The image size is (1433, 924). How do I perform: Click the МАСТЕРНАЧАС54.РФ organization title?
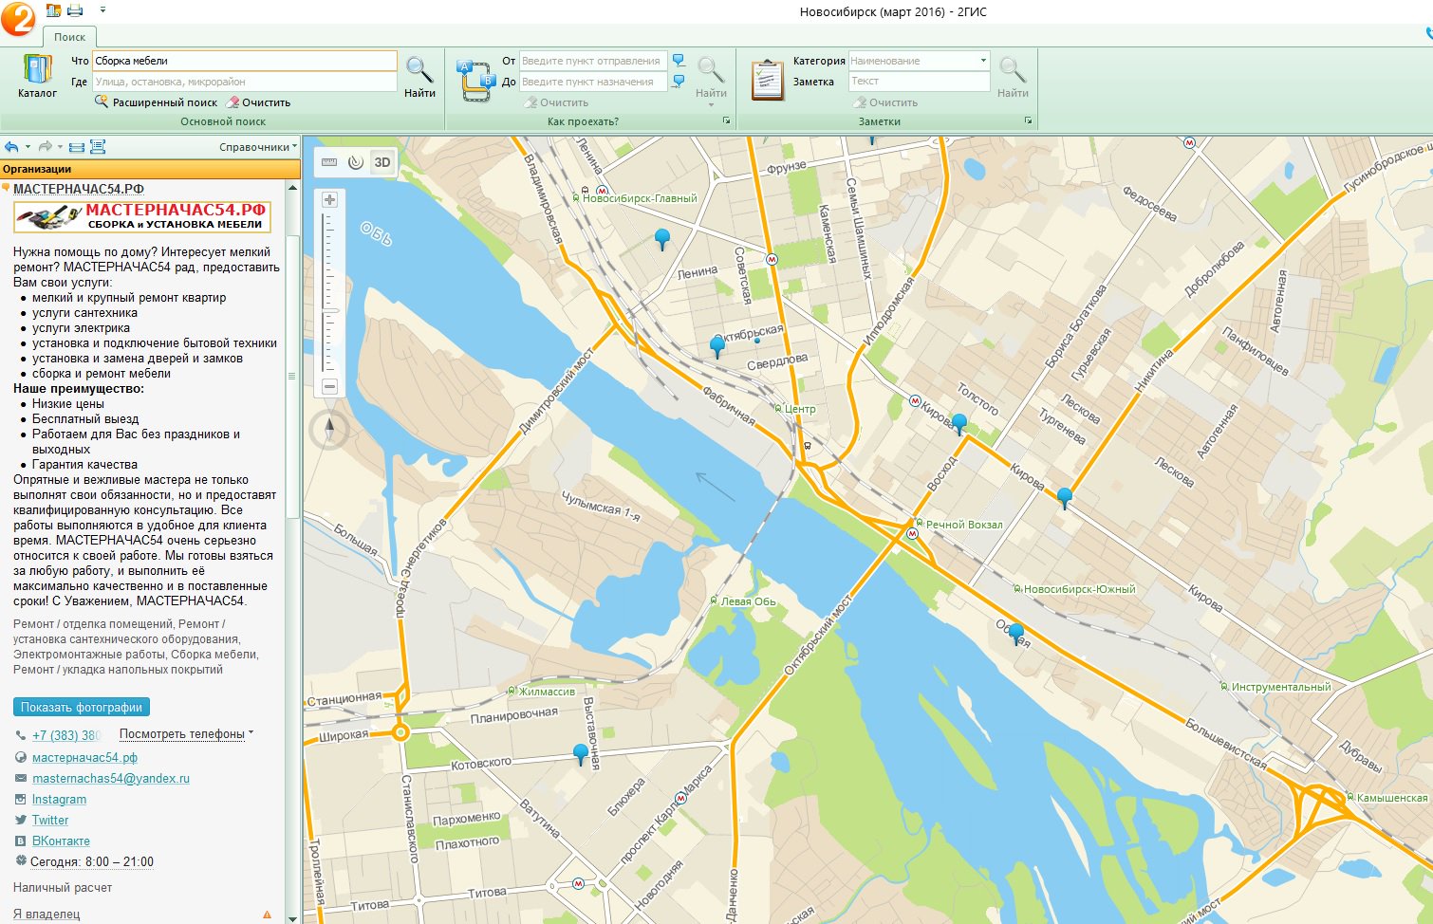pyautogui.click(x=79, y=189)
